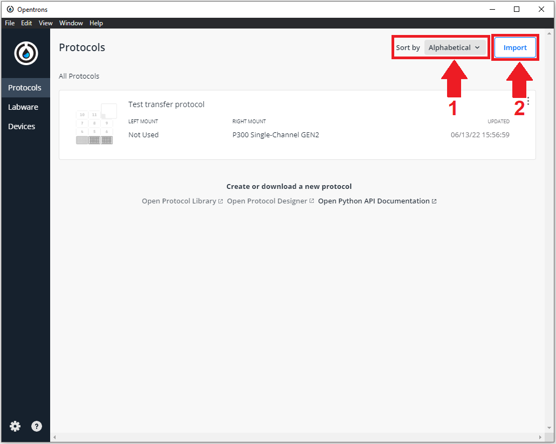Go to the Protocols sidebar tab
Viewport: 556px width, 444px height.
(x=25, y=88)
